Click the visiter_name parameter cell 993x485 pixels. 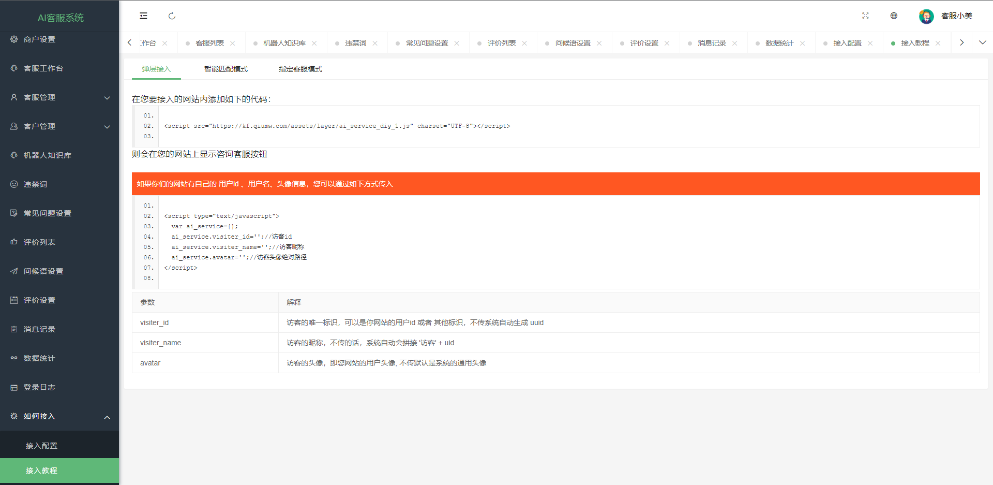tap(205, 343)
